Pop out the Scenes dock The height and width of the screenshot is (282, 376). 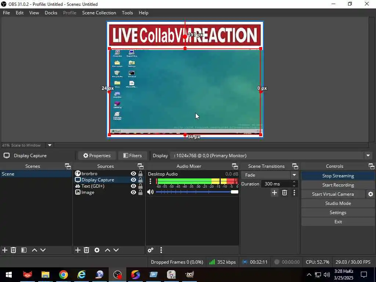click(x=68, y=166)
